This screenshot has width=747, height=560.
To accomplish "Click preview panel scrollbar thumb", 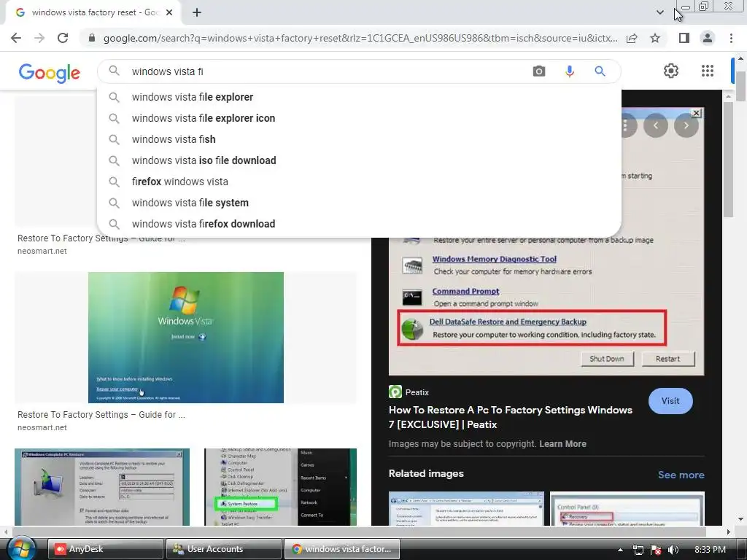I will [729, 160].
